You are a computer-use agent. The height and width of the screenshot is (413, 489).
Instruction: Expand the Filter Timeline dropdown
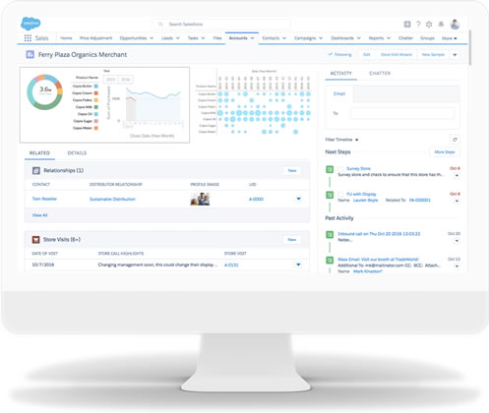tap(341, 140)
